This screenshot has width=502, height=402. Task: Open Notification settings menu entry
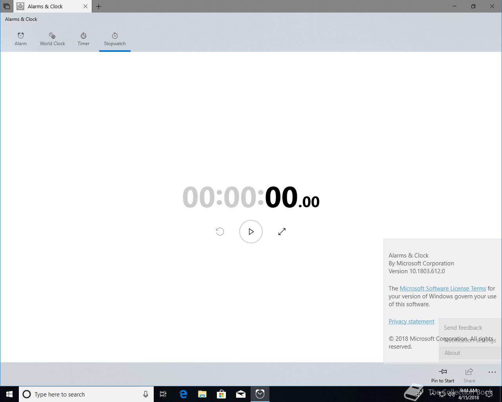470,340
